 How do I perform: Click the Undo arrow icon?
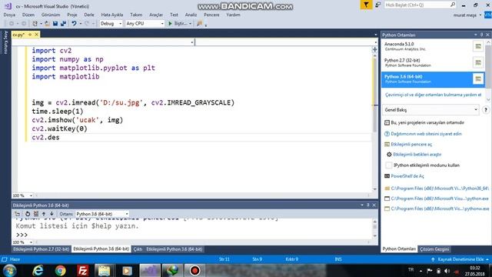pyautogui.click(x=74, y=24)
